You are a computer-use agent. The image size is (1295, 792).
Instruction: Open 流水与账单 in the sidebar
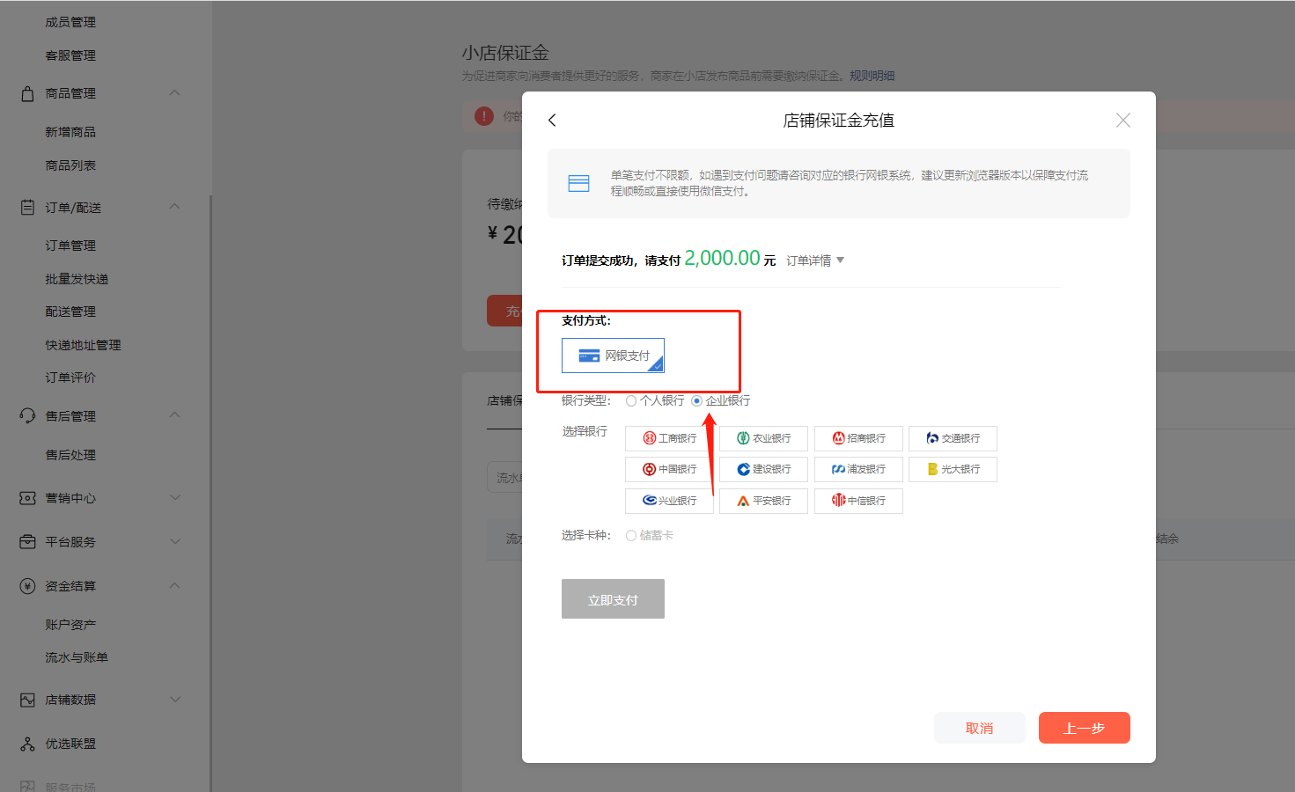(77, 657)
